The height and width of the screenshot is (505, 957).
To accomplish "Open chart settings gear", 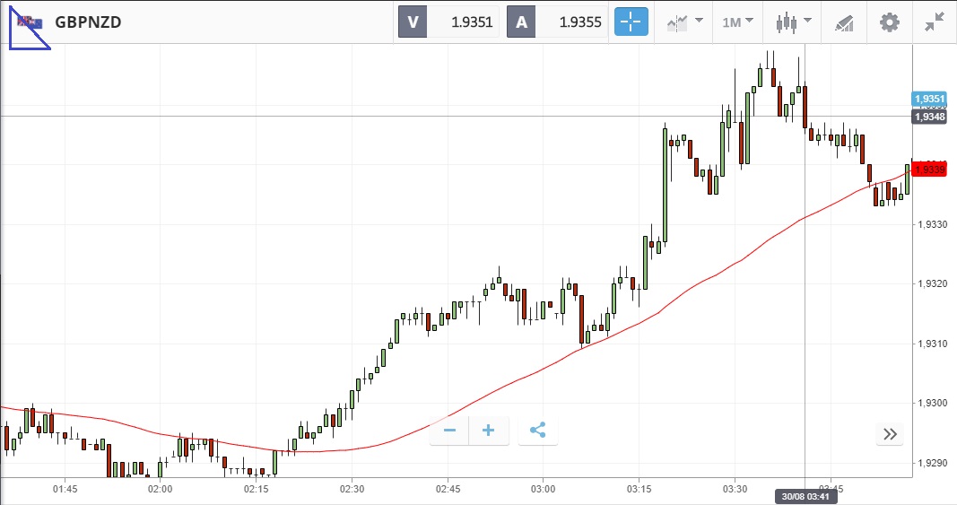I will point(889,22).
